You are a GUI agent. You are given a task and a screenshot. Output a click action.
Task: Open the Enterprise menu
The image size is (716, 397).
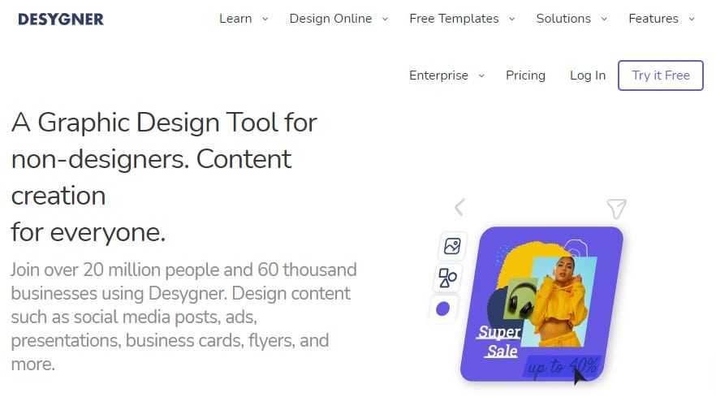438,76
